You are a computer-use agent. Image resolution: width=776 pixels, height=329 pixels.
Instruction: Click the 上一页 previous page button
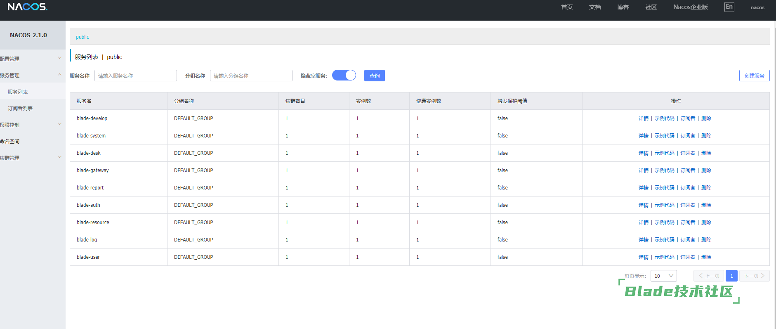point(709,276)
